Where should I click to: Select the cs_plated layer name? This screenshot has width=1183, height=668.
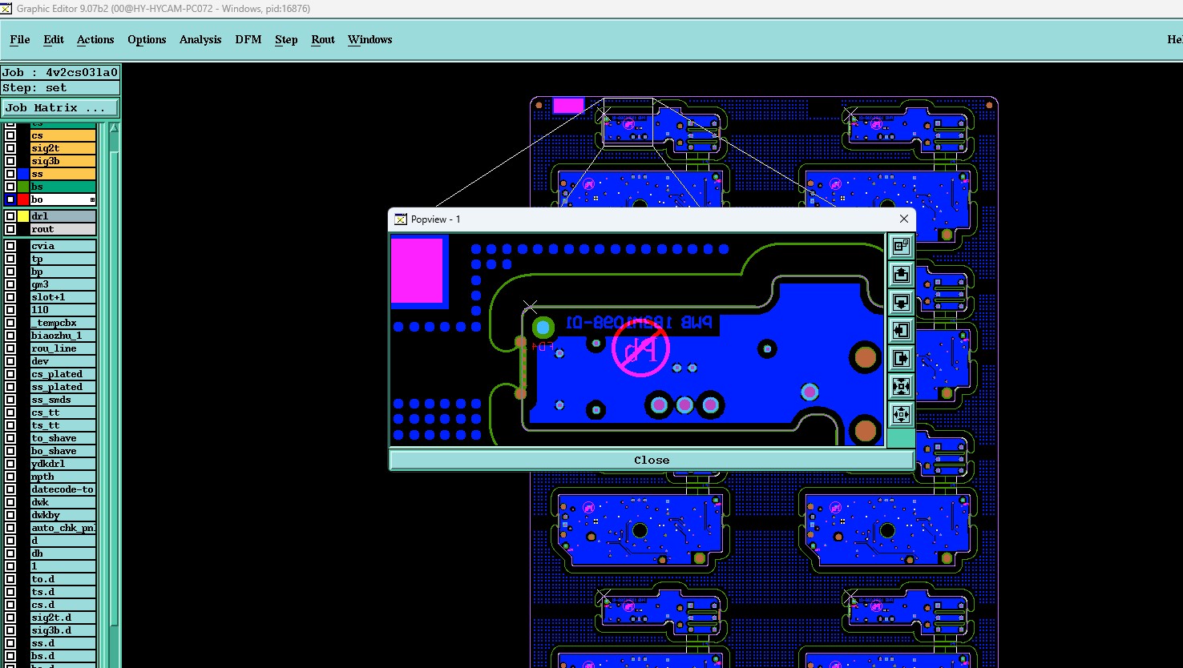[x=63, y=374]
